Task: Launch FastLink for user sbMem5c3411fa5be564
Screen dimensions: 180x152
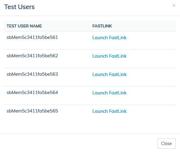Action: [x=109, y=93]
